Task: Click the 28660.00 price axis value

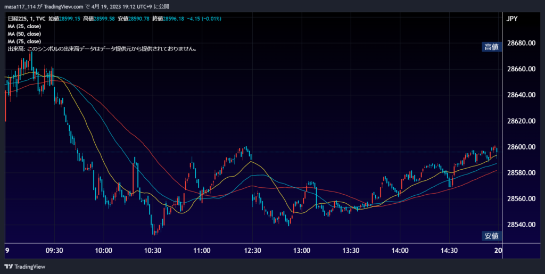Action: tap(522, 69)
